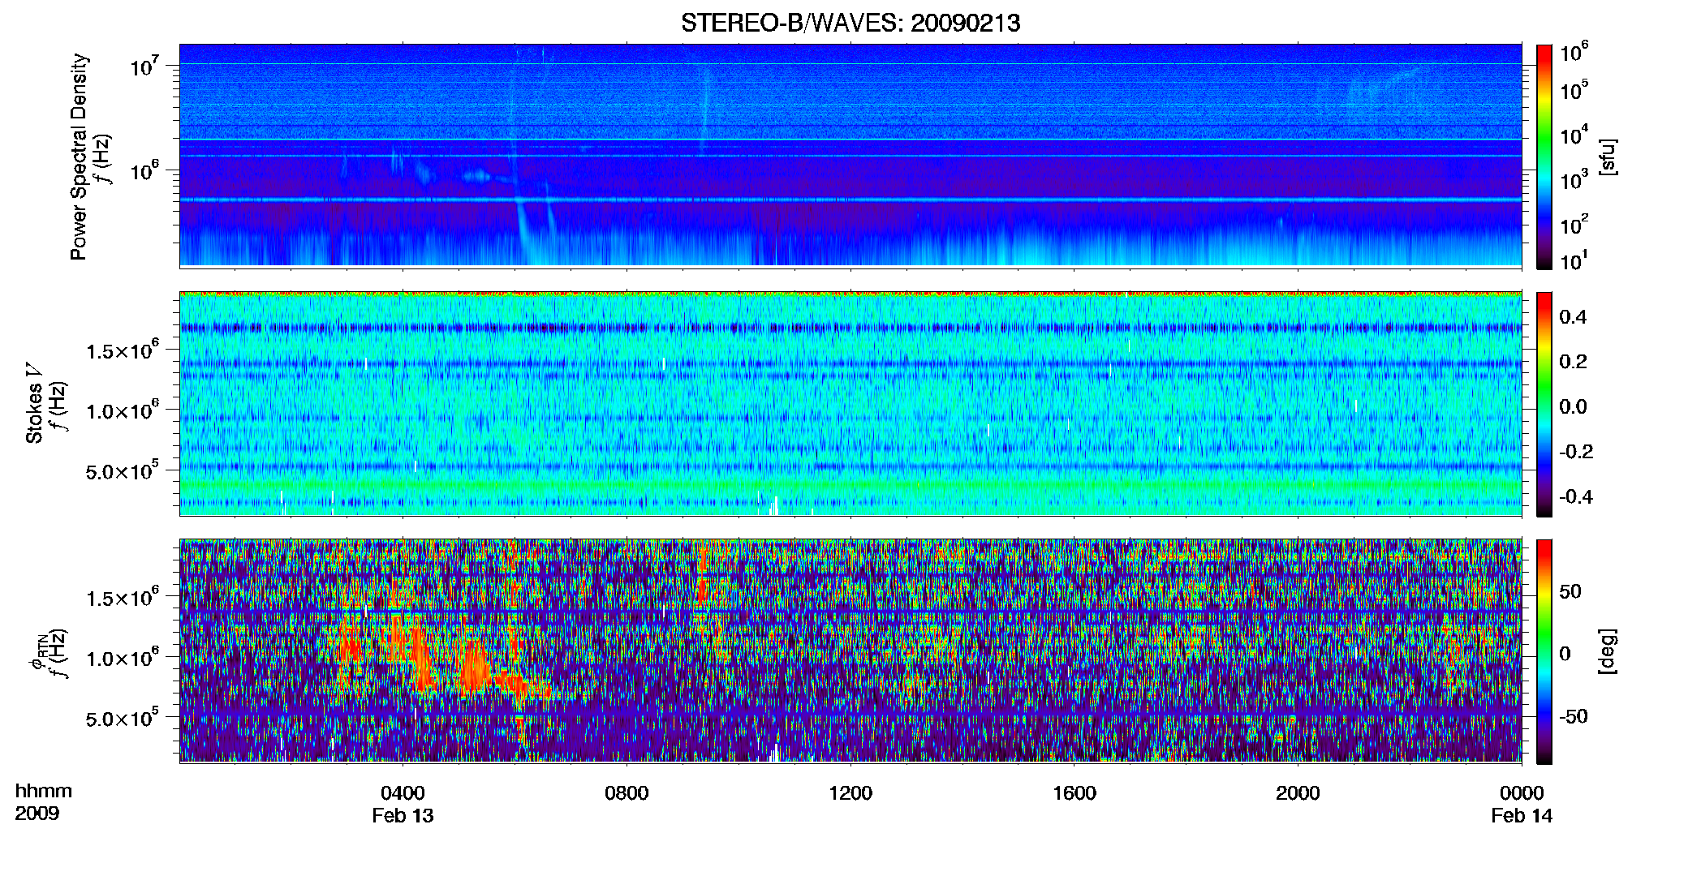The width and height of the screenshot is (1701, 876).
Task: Click the degrees colorbar of bottom panel
Action: click(x=1544, y=651)
